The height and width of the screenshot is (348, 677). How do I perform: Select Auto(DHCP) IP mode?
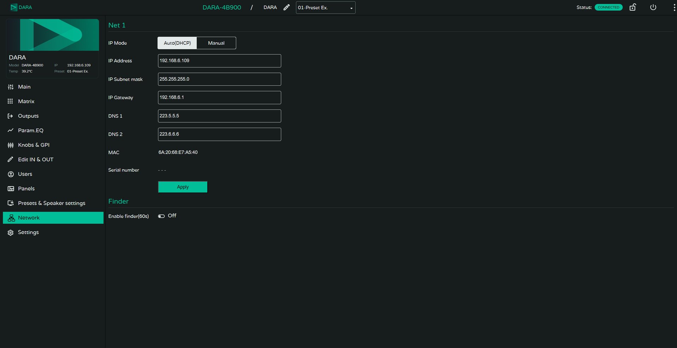[177, 43]
